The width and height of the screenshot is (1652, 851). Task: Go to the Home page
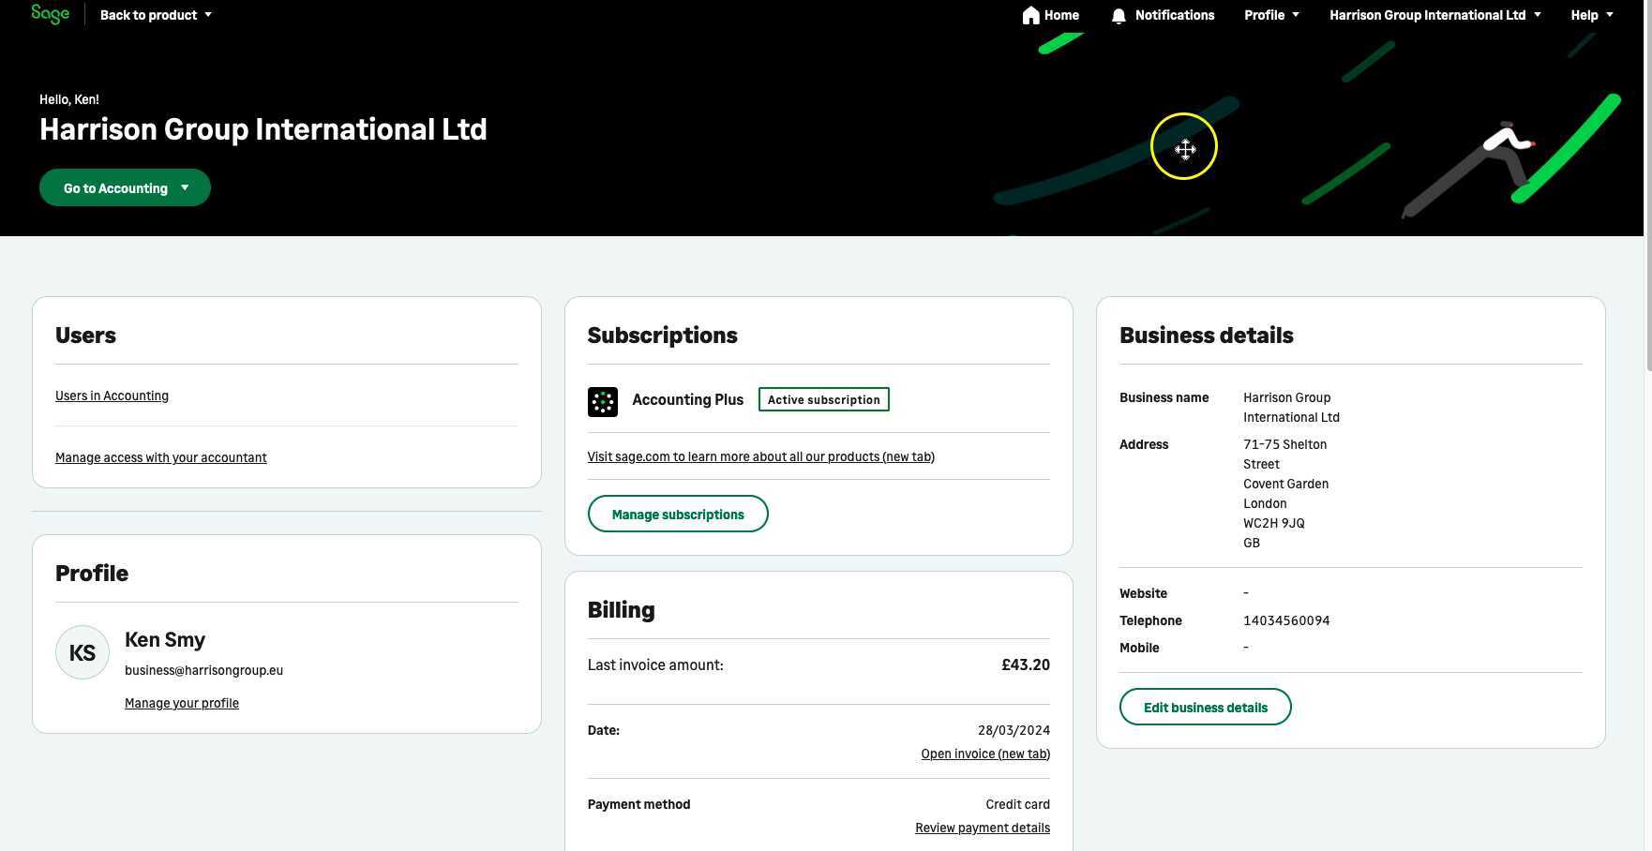pyautogui.click(x=1051, y=15)
